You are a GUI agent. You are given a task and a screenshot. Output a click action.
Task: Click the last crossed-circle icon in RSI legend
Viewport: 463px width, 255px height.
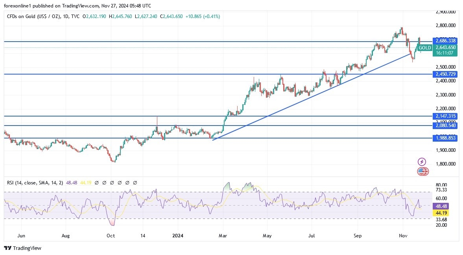(135, 182)
